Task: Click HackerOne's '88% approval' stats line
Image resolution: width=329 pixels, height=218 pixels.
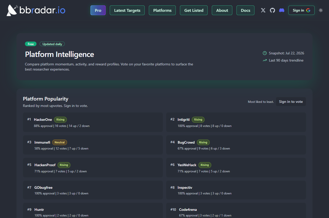Action: pyautogui.click(x=62, y=126)
